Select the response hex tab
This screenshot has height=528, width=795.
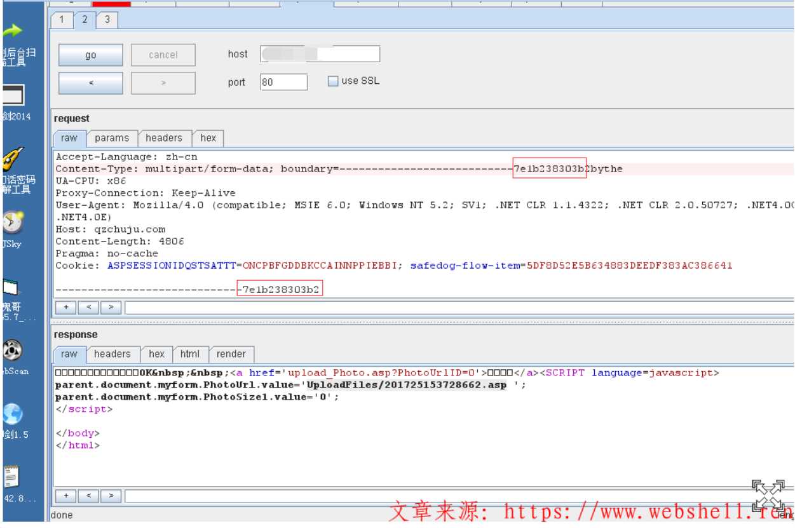tap(157, 354)
